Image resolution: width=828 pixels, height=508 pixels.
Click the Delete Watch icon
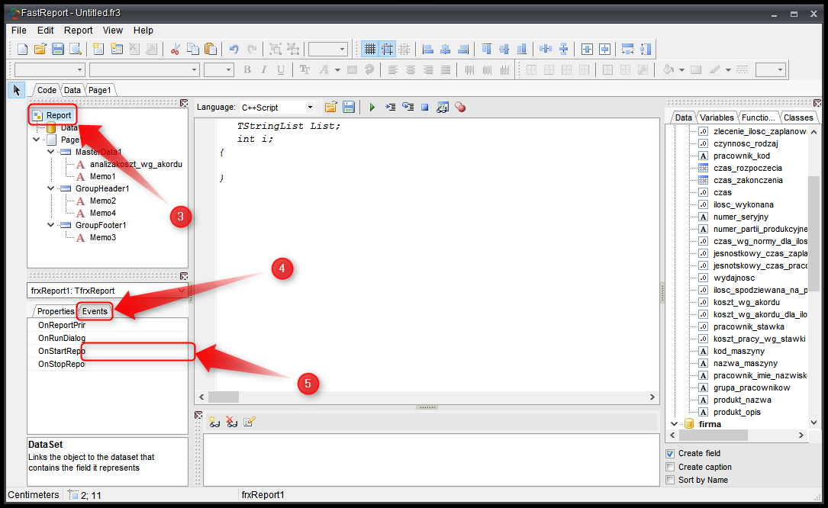point(231,422)
